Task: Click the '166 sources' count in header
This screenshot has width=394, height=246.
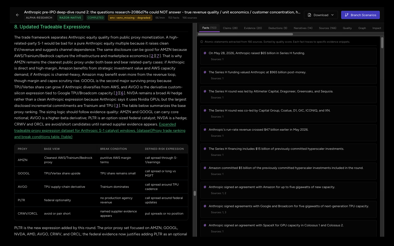Action: click(x=190, y=18)
